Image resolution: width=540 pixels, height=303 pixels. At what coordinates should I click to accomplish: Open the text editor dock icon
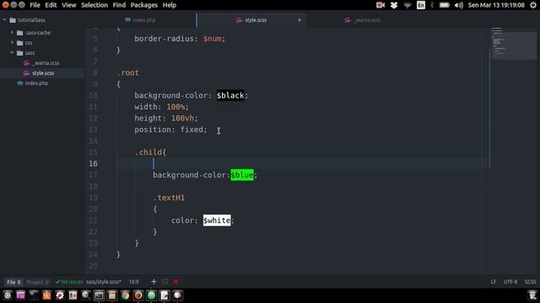(165, 295)
